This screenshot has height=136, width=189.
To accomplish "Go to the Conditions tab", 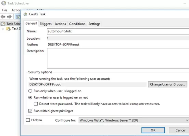I will pyautogui.click(x=77, y=24).
